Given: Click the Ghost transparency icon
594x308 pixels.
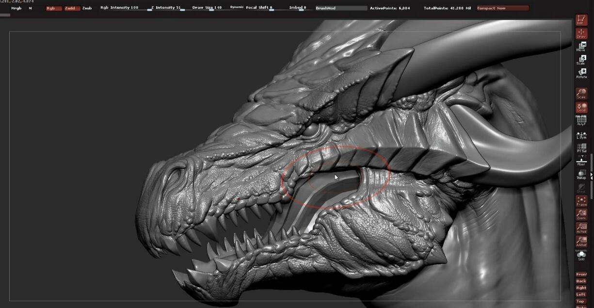Looking at the screenshot, I should [581, 188].
